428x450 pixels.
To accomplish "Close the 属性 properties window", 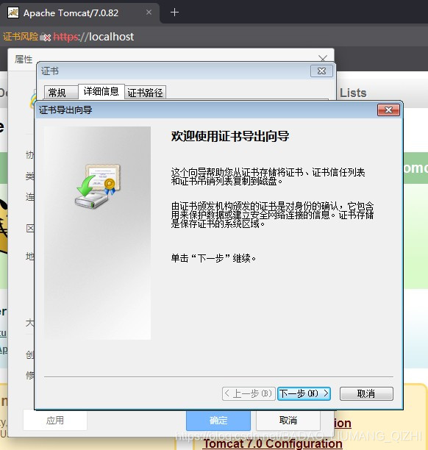I will pyautogui.click(x=323, y=59).
